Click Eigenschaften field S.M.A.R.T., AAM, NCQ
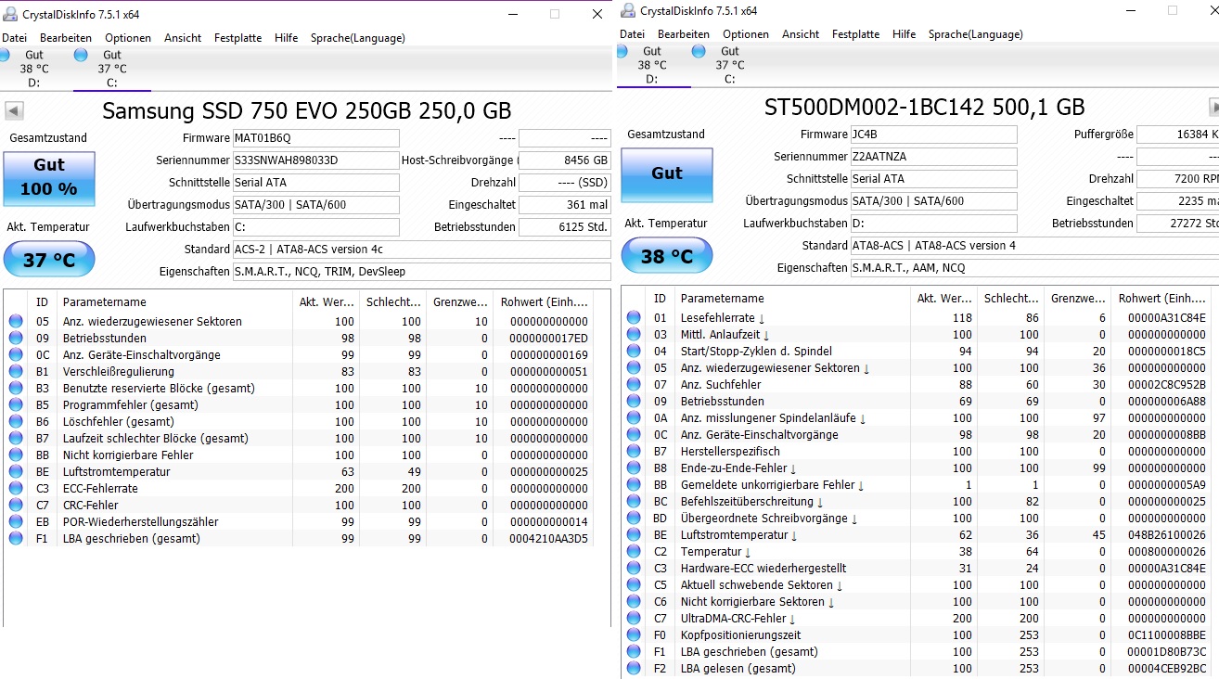This screenshot has height=679, width=1219. pos(1034,268)
